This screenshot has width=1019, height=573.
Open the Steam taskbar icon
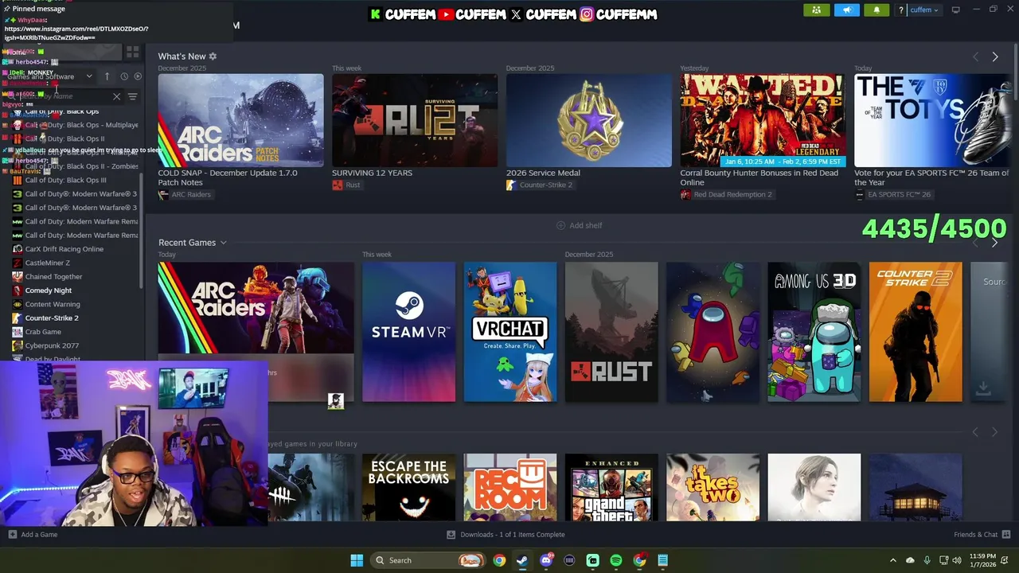[x=522, y=560]
